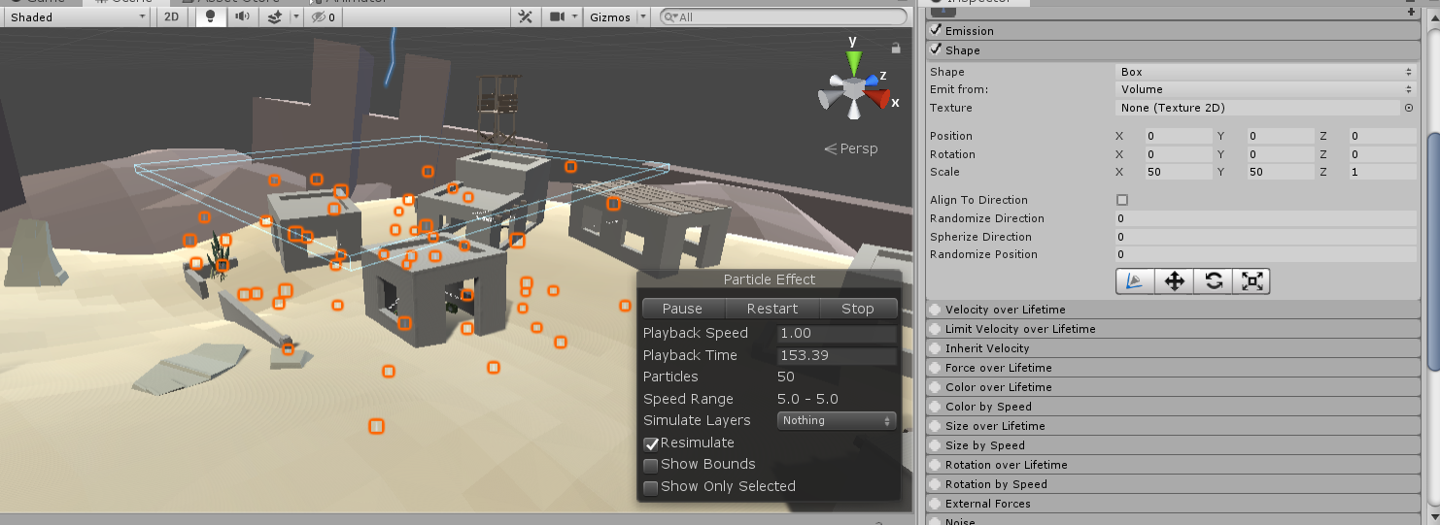The height and width of the screenshot is (525, 1440).
Task: Enable Limit Velocity over Lifetime module circle
Action: tap(935, 329)
